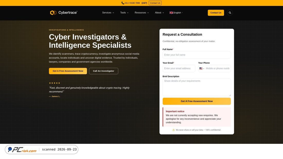Click the phone handset icon in top bar
This screenshot has height=159, width=283.
(x=123, y=3)
